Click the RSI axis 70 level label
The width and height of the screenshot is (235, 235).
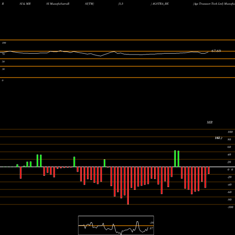coord(3,54)
